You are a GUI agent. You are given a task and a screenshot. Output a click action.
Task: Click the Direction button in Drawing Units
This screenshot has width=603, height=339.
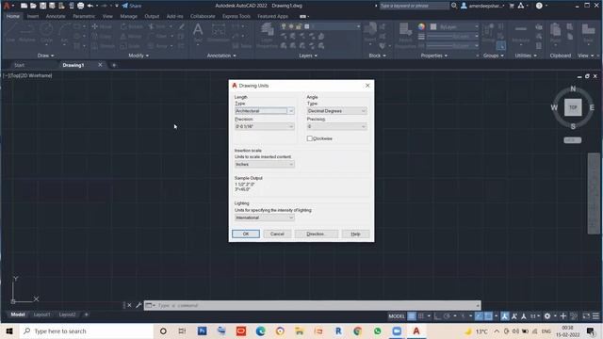[x=317, y=234]
